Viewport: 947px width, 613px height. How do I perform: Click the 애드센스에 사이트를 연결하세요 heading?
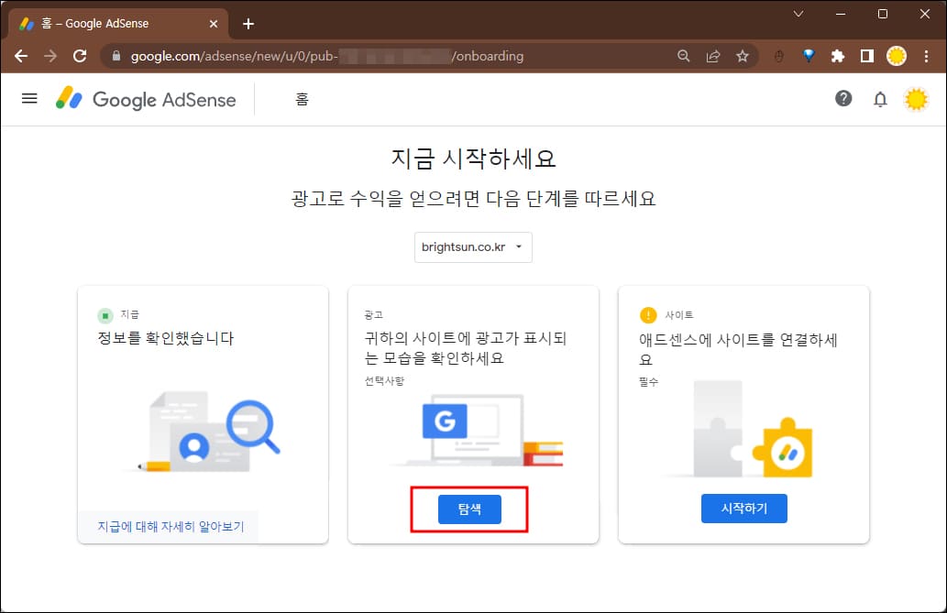pyautogui.click(x=738, y=349)
